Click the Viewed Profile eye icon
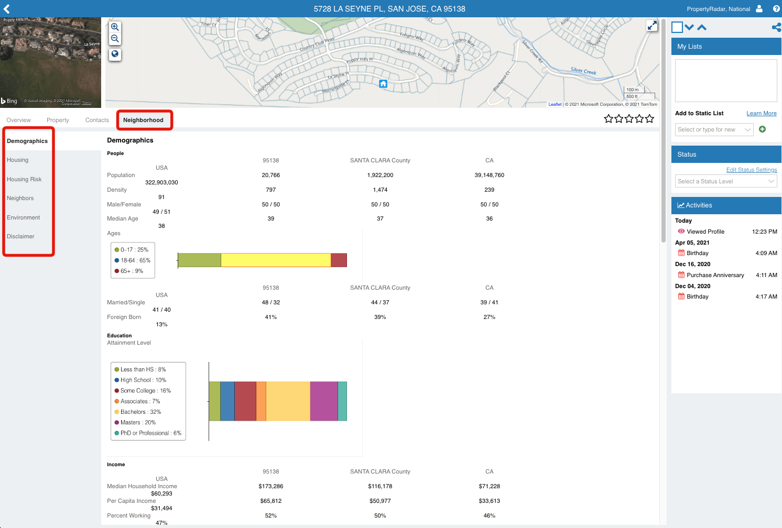The height and width of the screenshot is (528, 782). coord(681,231)
